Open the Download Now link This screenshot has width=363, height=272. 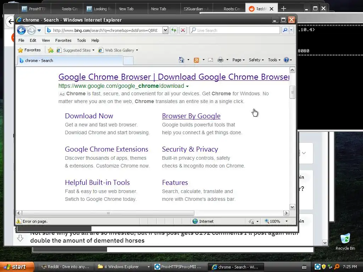89,116
